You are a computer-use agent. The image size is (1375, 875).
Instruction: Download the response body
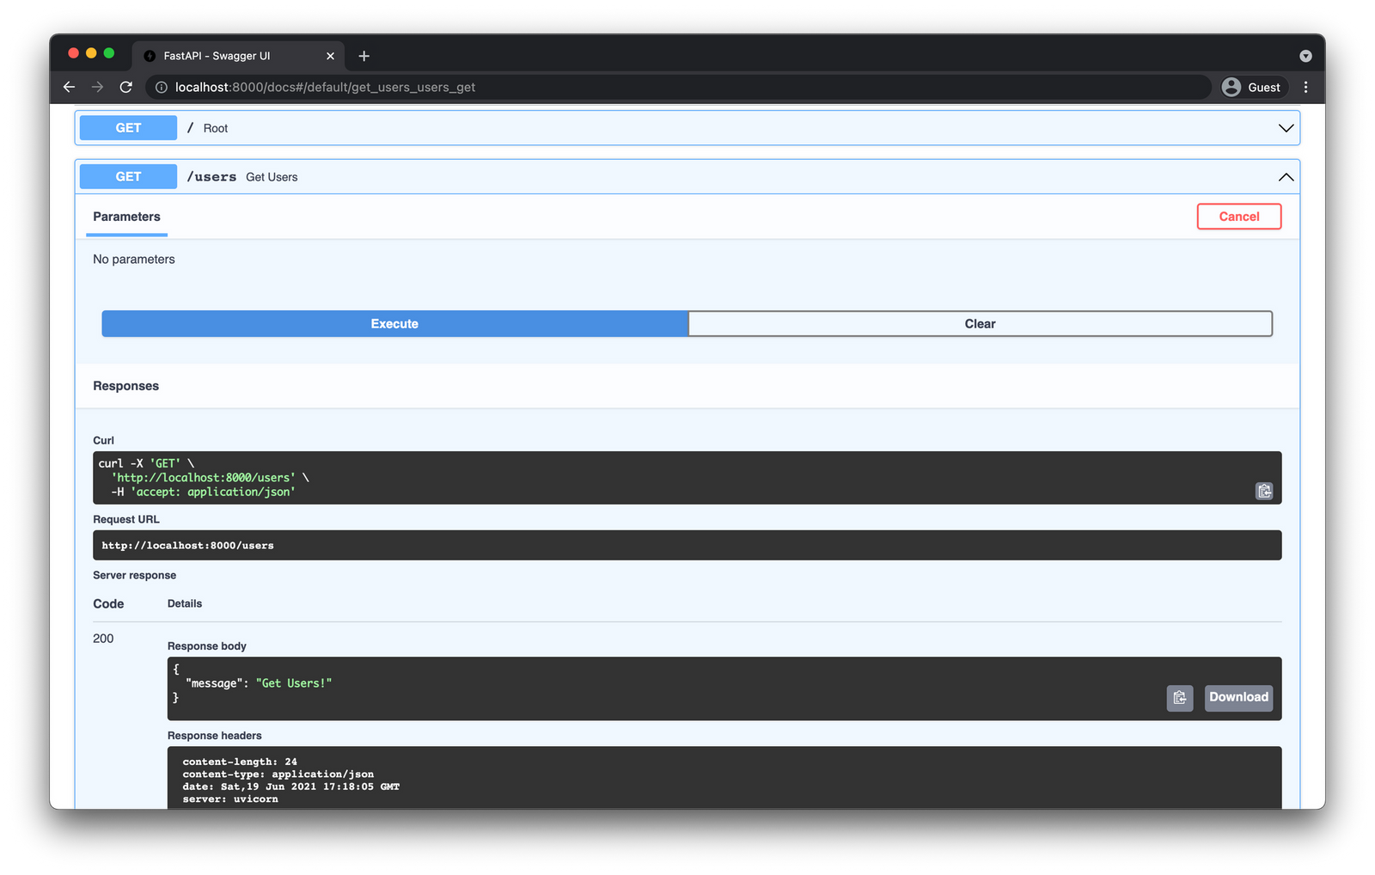tap(1237, 698)
